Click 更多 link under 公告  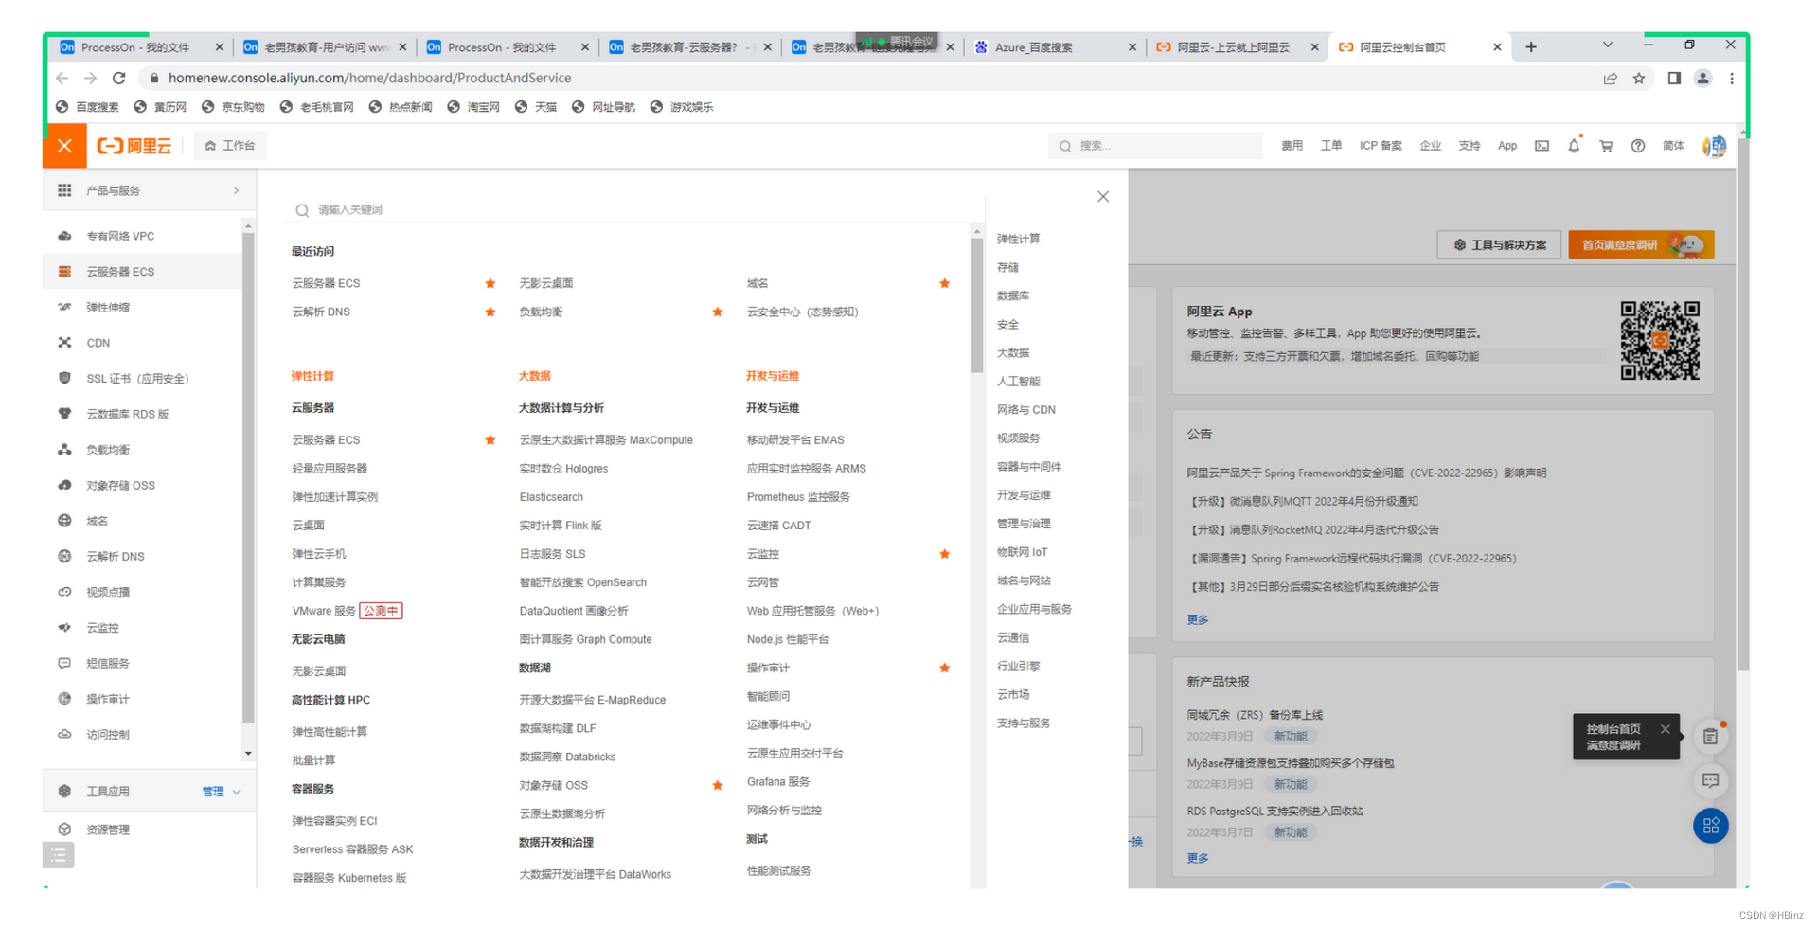pos(1198,620)
